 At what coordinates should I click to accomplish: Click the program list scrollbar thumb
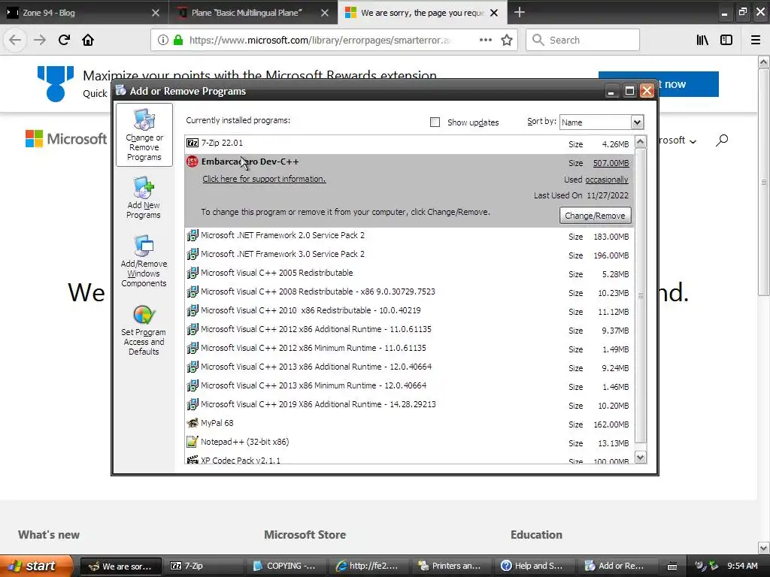click(641, 295)
